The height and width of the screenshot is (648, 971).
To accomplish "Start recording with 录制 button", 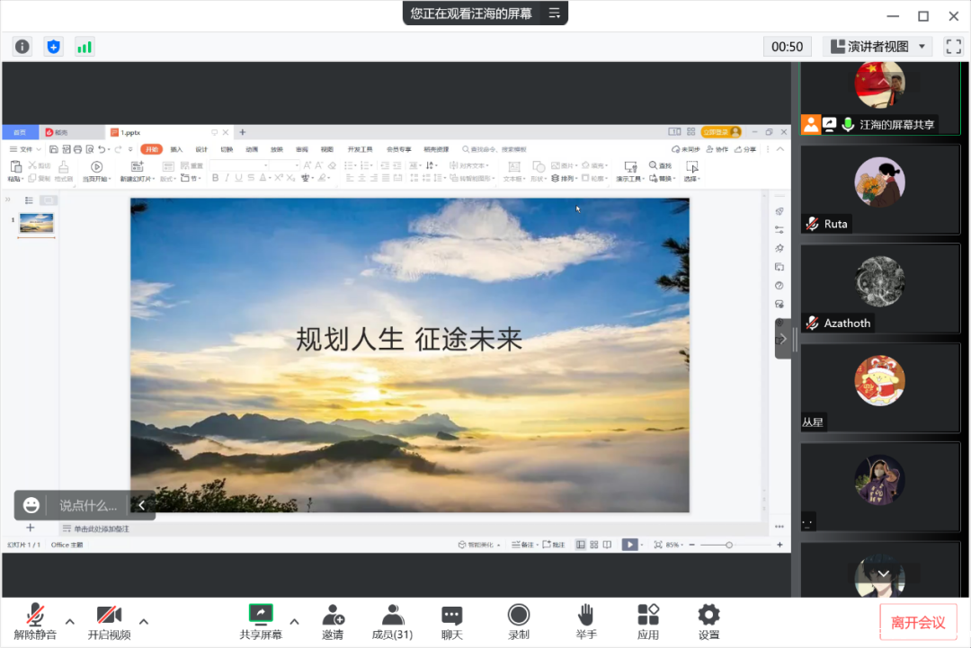I will (x=518, y=621).
